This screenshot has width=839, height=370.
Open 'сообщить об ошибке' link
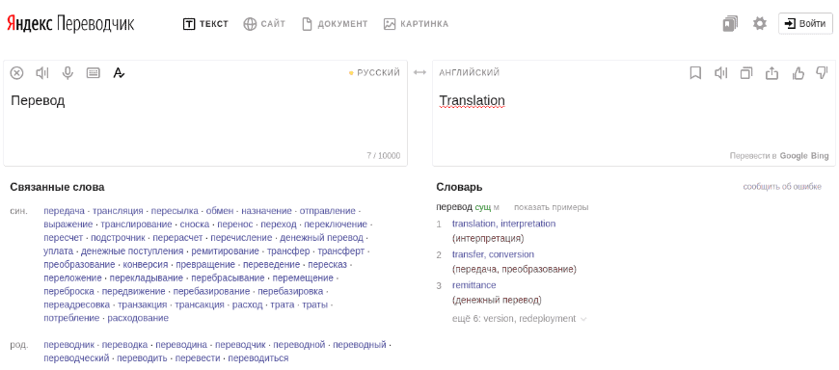click(782, 187)
